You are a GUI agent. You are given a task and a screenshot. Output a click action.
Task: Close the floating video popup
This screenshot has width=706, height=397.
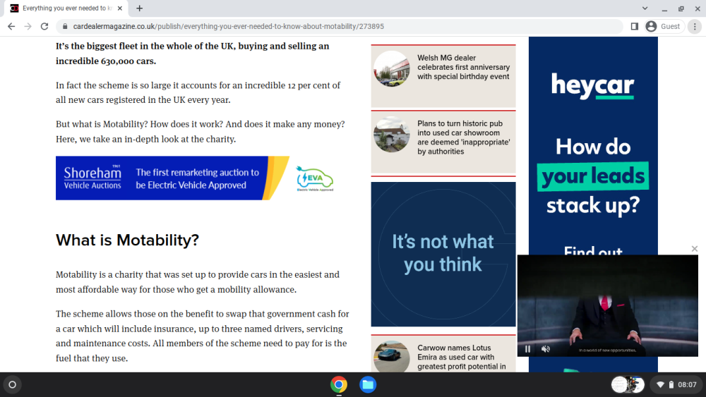[694, 249]
